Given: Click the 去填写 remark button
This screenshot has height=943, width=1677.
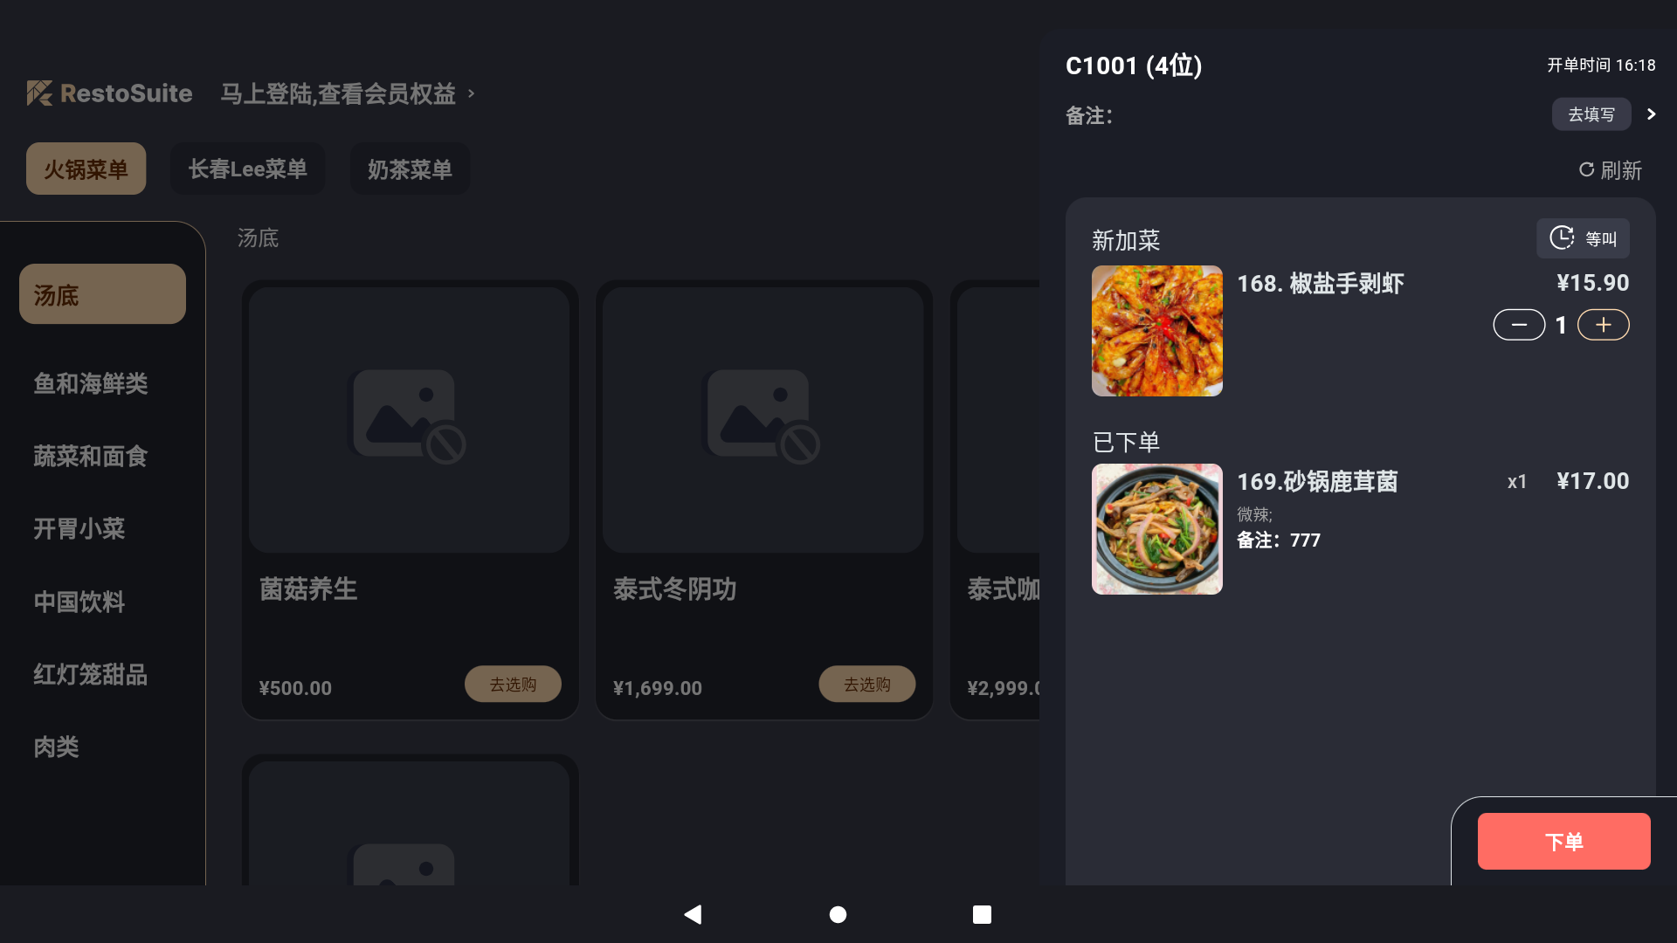Looking at the screenshot, I should click(1591, 114).
